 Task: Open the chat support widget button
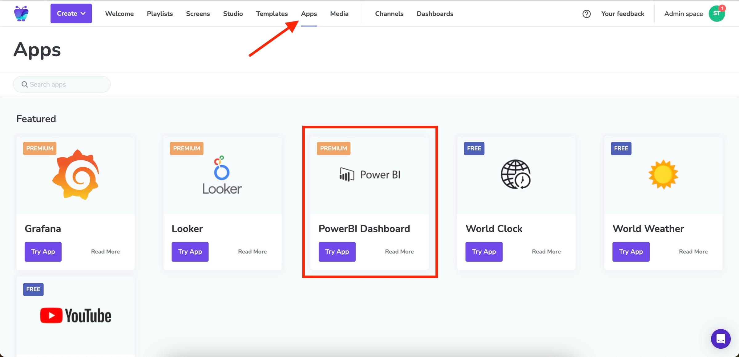click(721, 339)
